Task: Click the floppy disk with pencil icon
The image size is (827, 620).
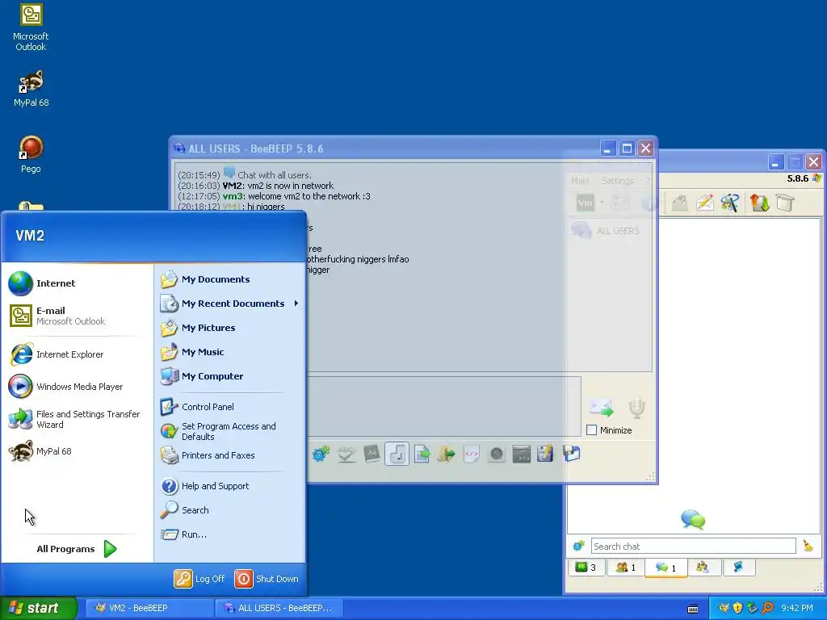Action: pyautogui.click(x=545, y=454)
